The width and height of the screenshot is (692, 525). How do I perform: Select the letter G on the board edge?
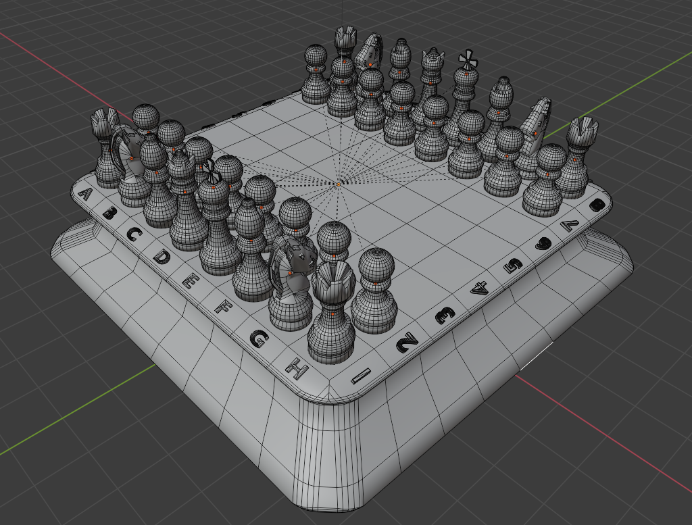(259, 339)
